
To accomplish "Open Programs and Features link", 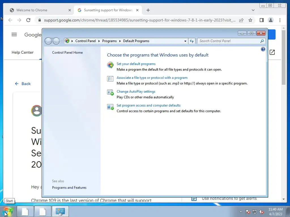I will (x=69, y=188).
